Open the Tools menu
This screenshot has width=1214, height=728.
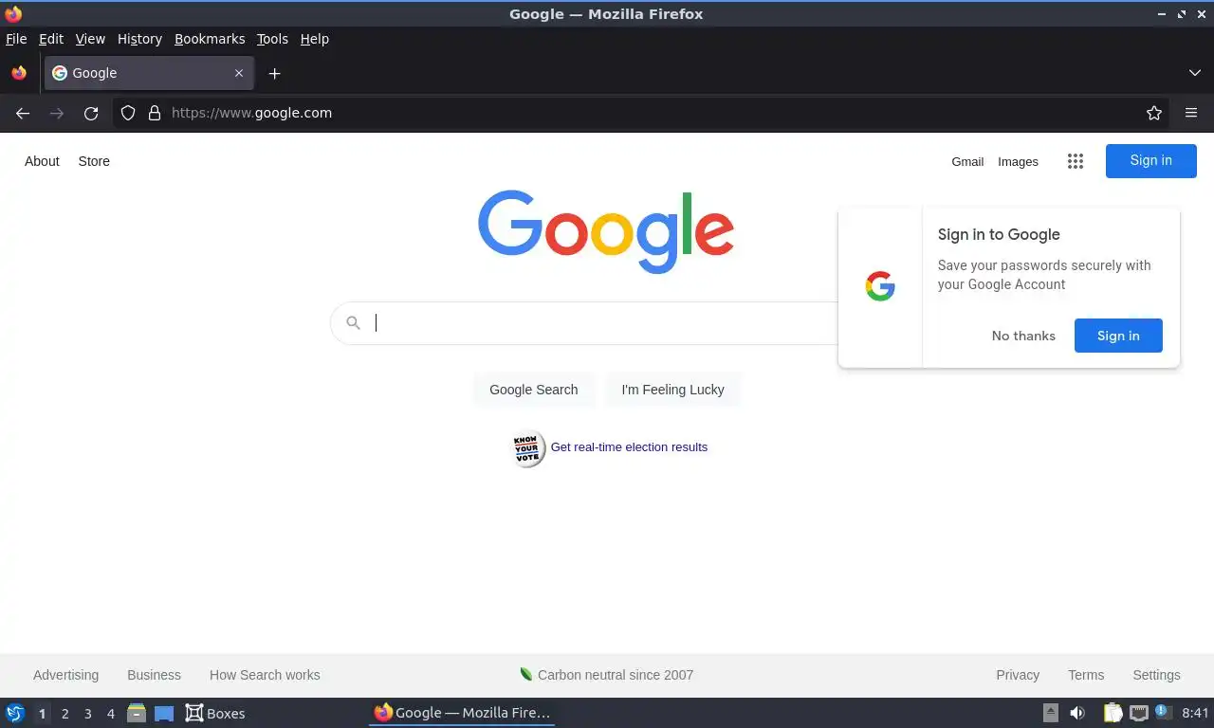point(272,39)
